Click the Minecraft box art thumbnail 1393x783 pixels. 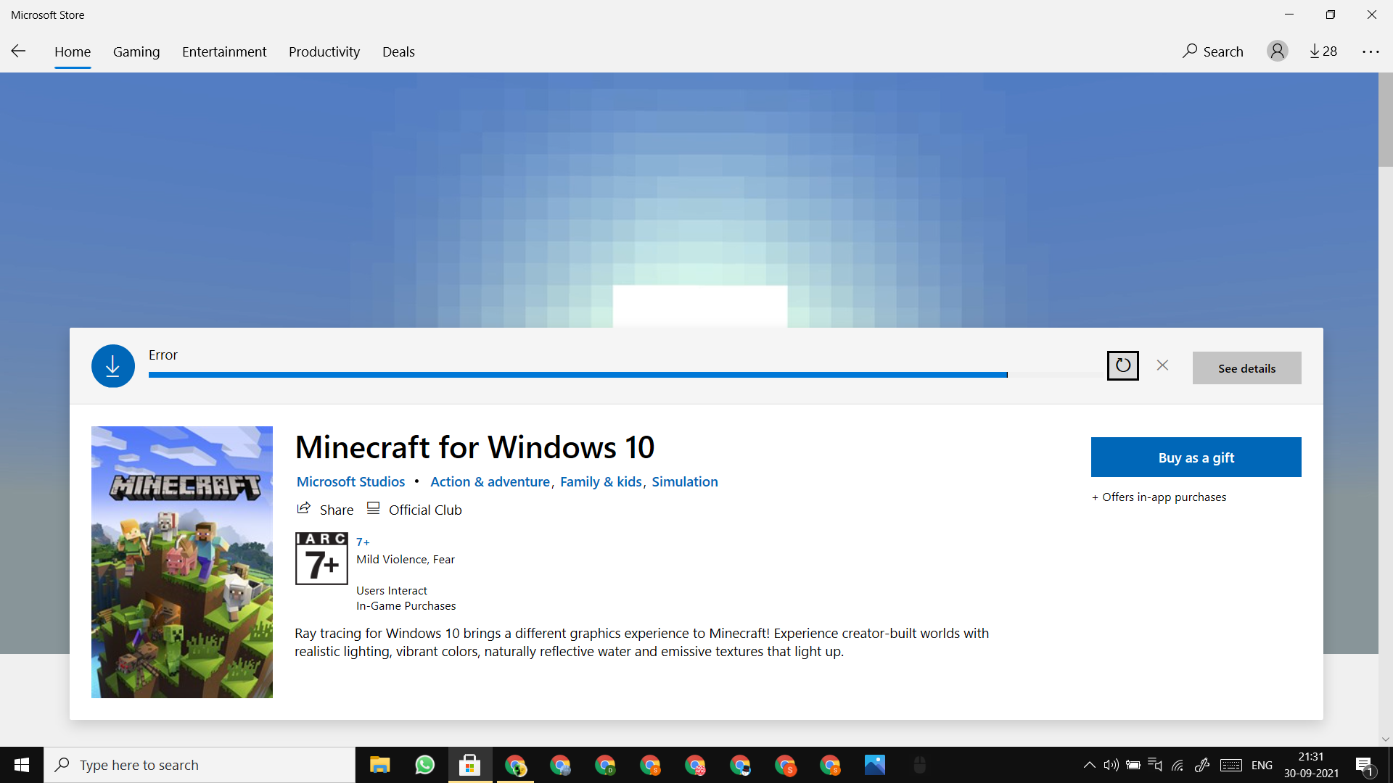[x=181, y=562]
